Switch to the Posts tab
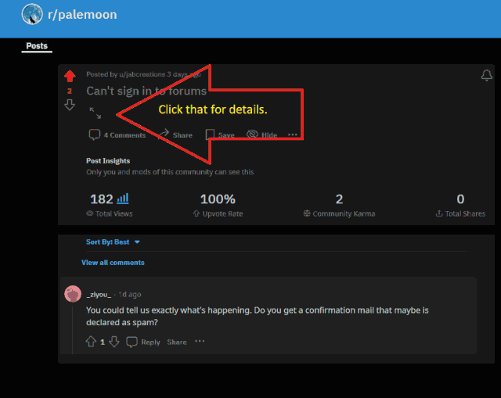 (x=37, y=46)
